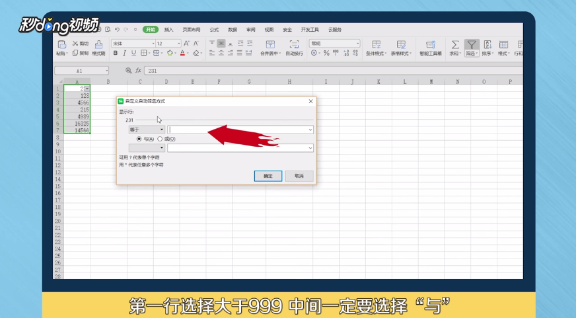
Task: Select cell A5 containing 4989
Action: pyautogui.click(x=77, y=116)
